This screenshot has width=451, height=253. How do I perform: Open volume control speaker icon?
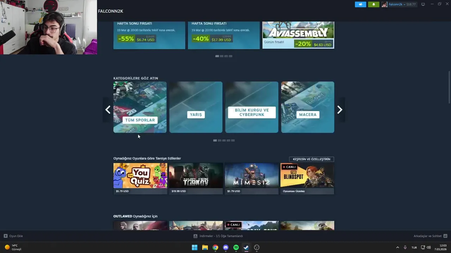click(x=429, y=247)
